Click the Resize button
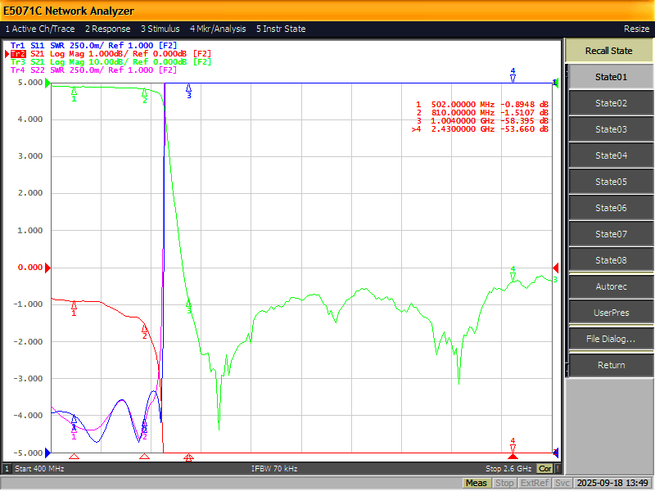The height and width of the screenshot is (491, 655). click(x=636, y=29)
